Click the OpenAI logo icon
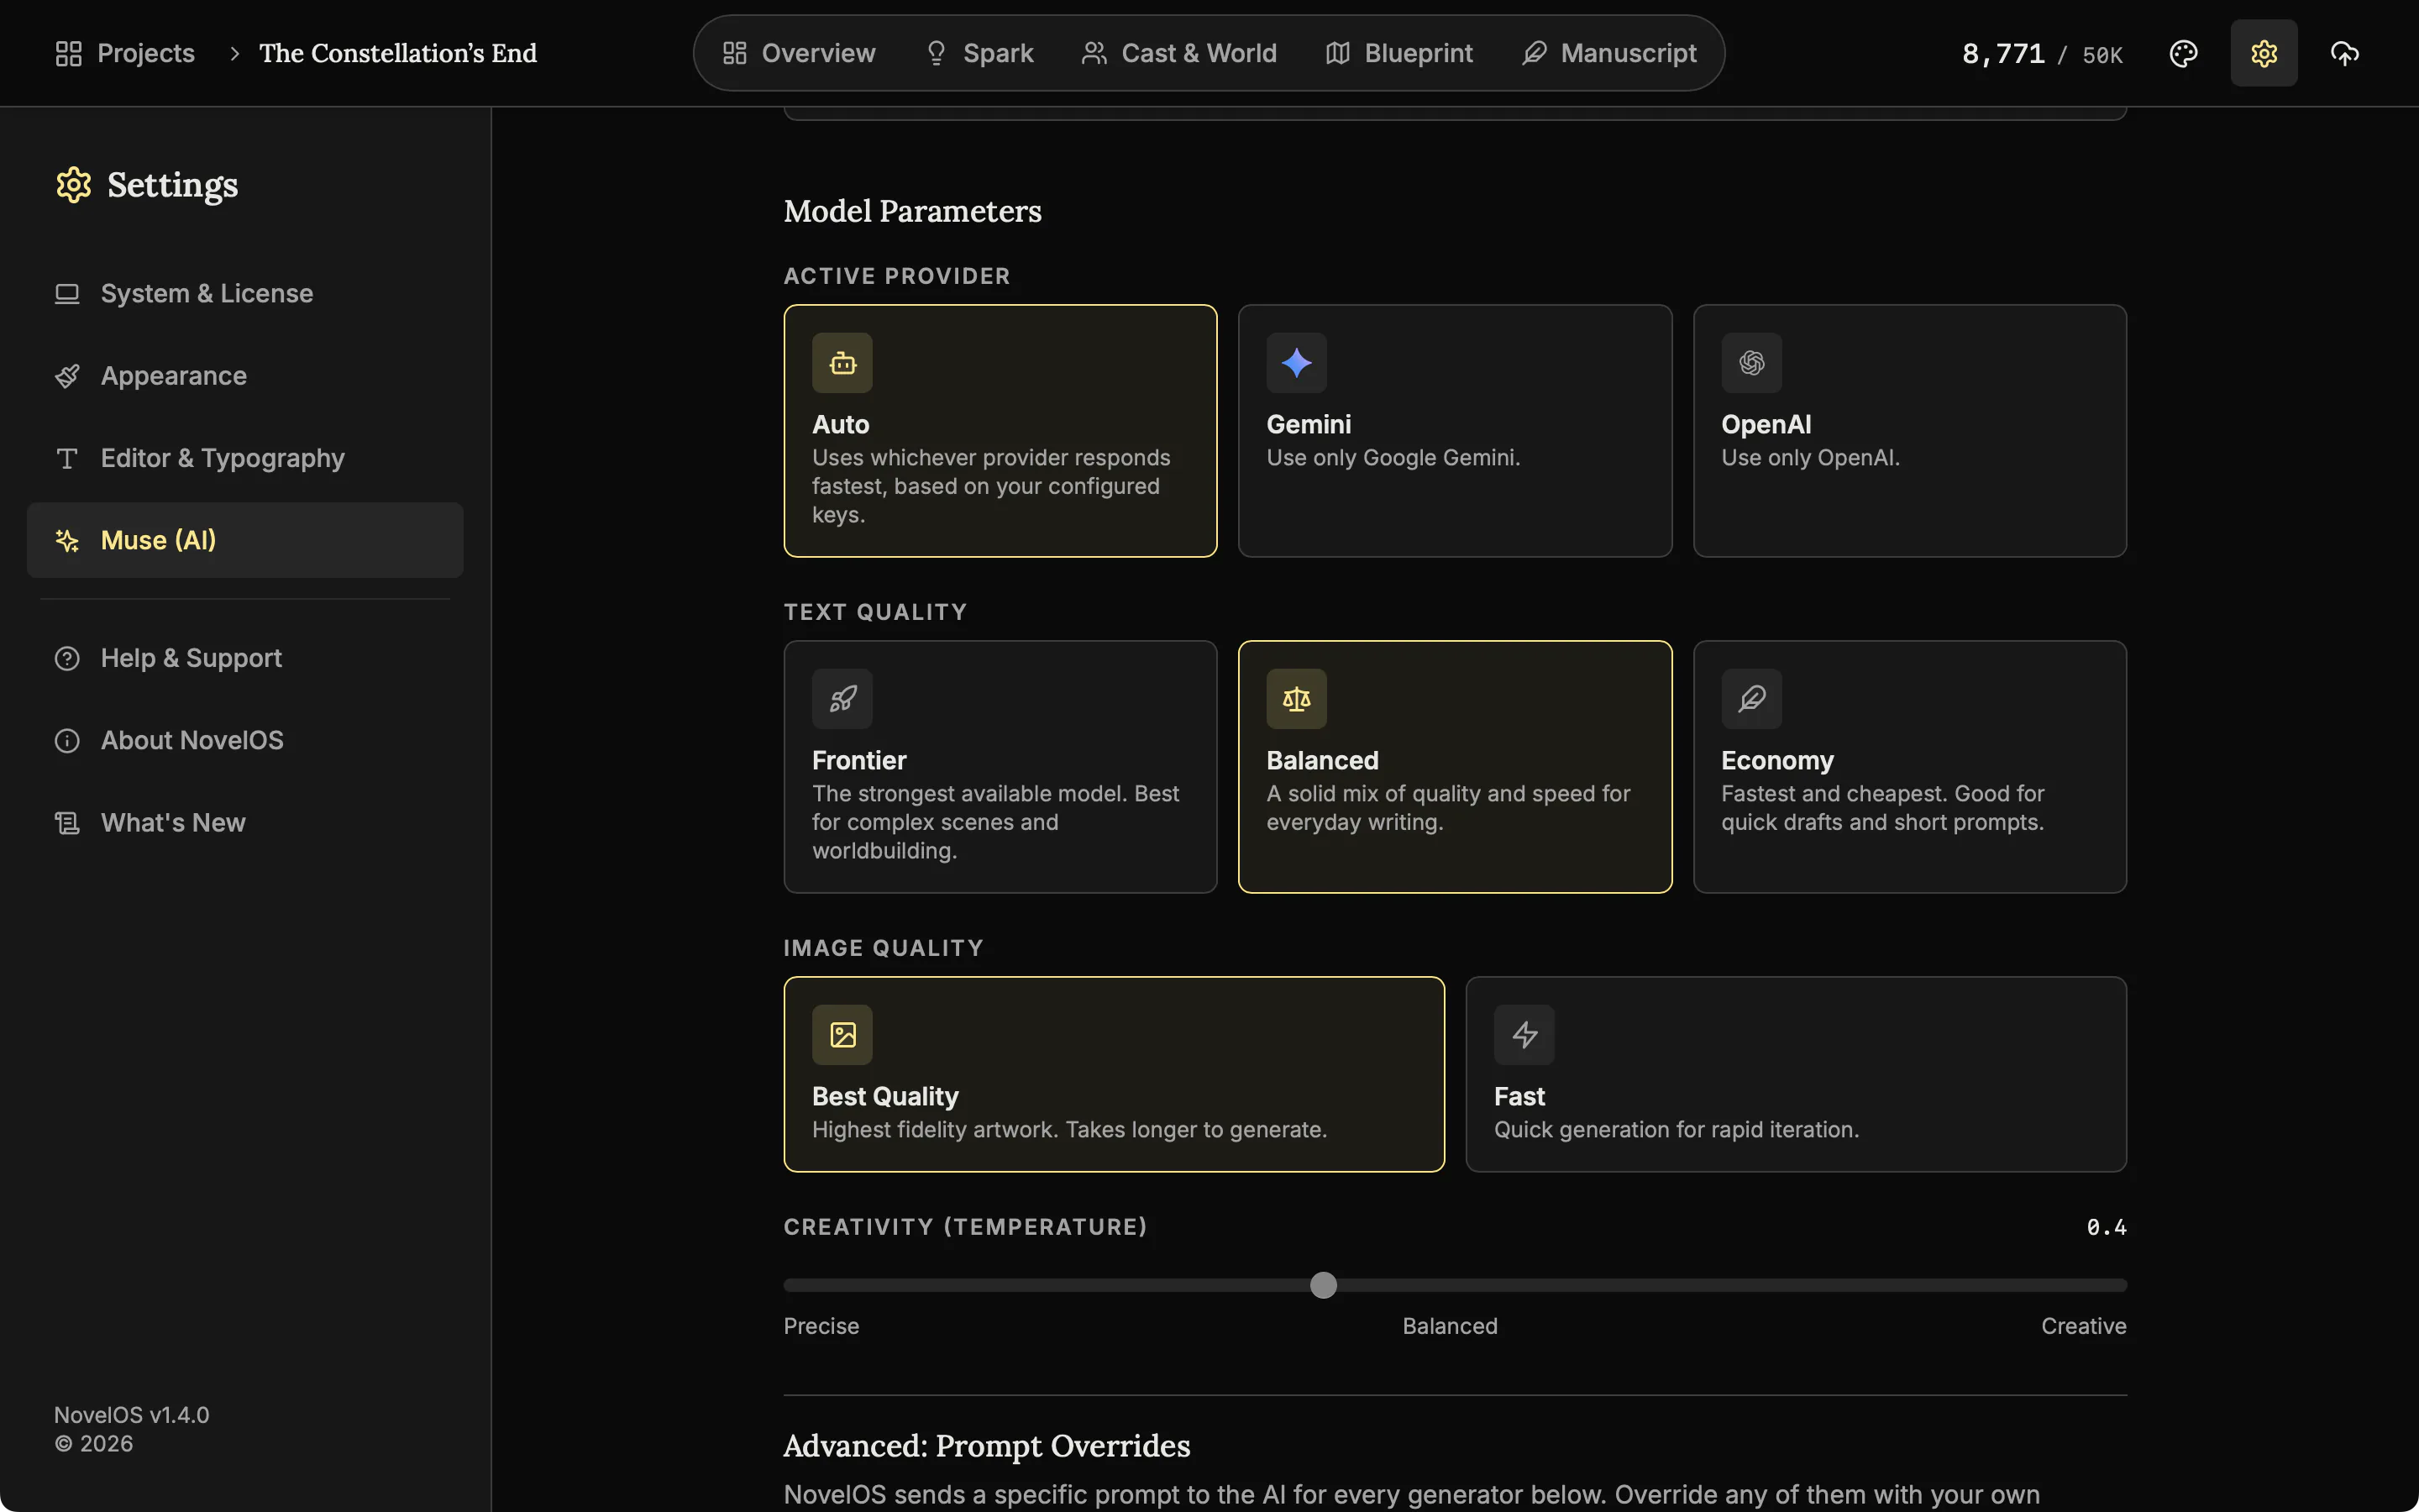Viewport: 2419px width, 1512px height. pos(1751,363)
